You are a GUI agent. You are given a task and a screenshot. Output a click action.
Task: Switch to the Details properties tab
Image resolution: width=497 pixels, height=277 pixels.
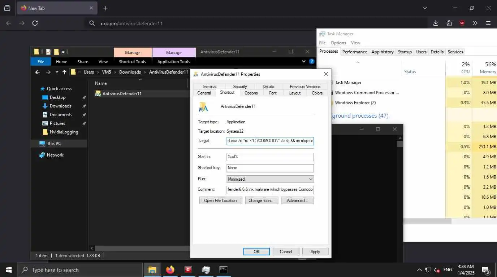[x=268, y=87]
